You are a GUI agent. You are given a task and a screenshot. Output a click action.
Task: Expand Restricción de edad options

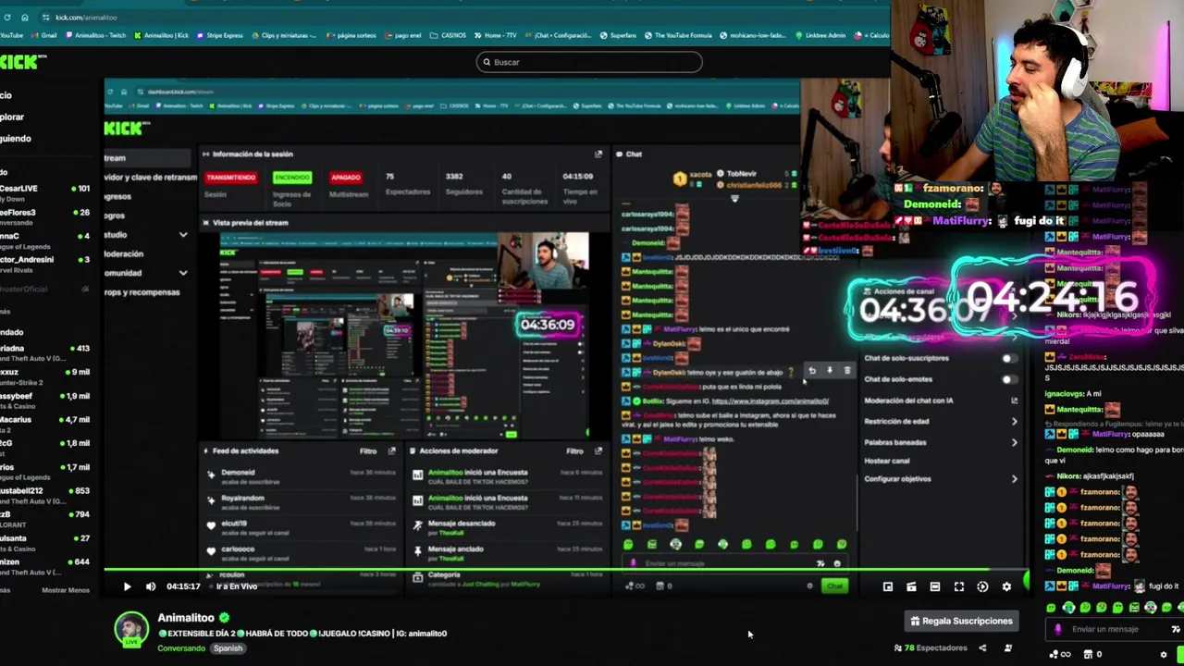(1015, 422)
